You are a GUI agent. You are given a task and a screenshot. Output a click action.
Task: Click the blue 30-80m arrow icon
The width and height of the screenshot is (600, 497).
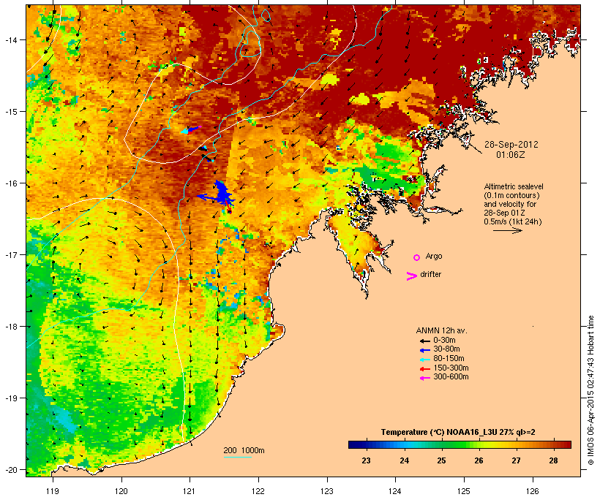point(424,350)
